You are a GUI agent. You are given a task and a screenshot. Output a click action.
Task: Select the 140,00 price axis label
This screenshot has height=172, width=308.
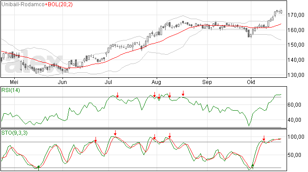[296, 60]
